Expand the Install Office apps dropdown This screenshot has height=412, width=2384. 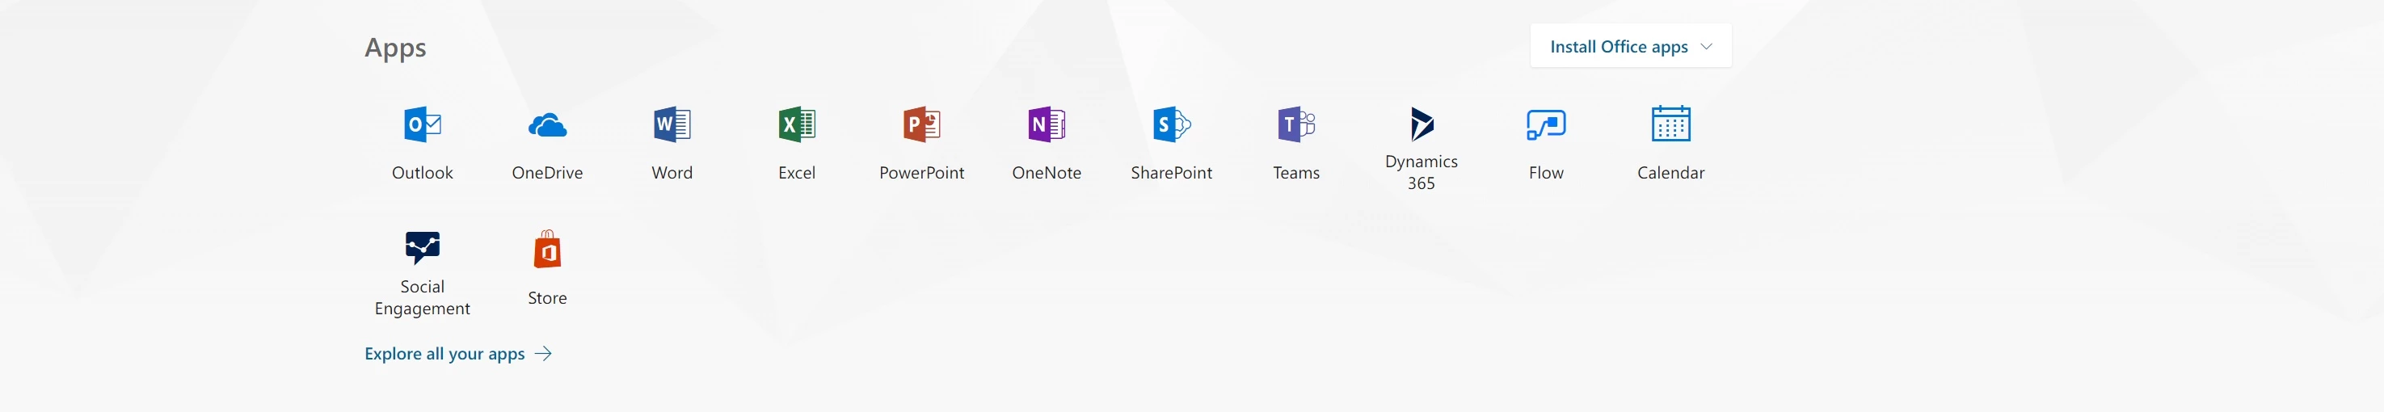[x=1631, y=46]
